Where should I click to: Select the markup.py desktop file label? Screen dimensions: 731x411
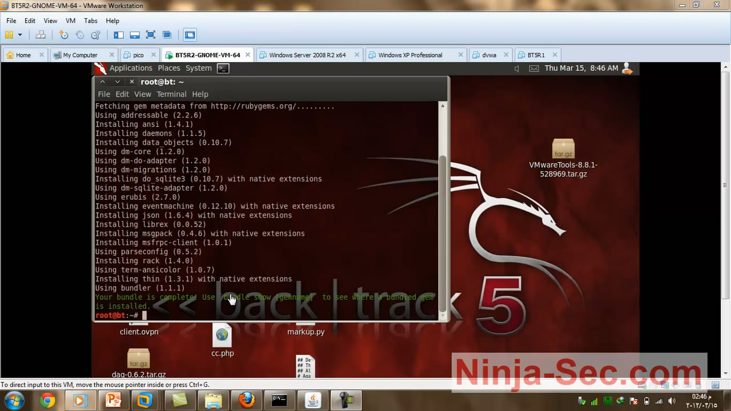click(306, 332)
